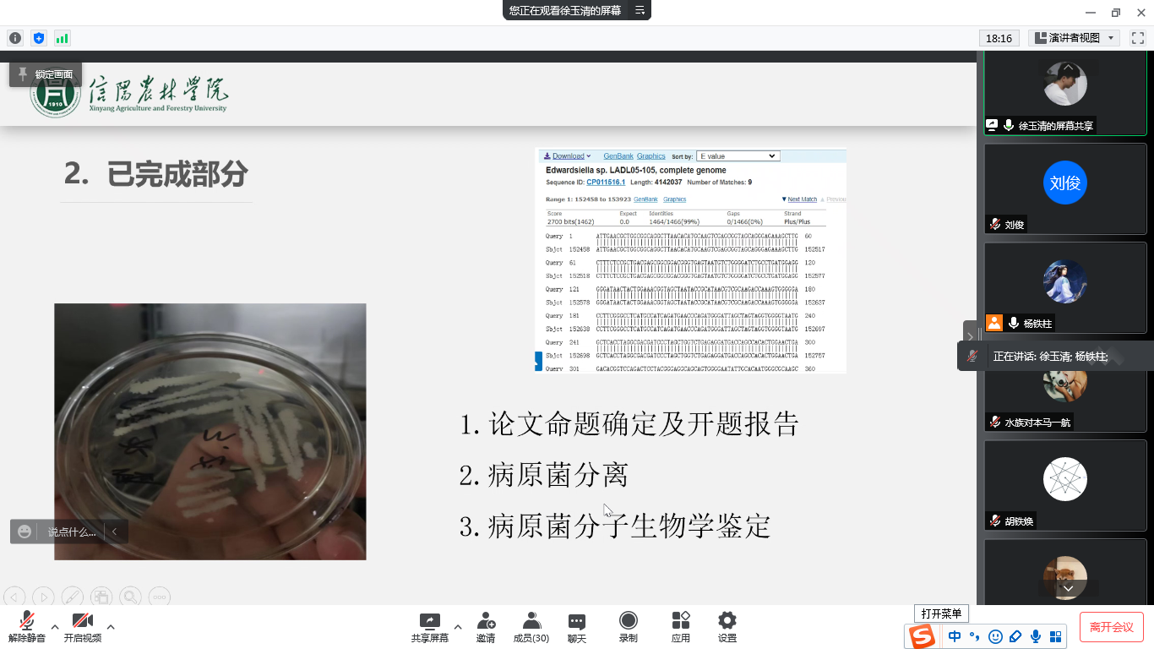1154x649 pixels.
Task: Unmute microphone with 解除静音
Action: (27, 627)
